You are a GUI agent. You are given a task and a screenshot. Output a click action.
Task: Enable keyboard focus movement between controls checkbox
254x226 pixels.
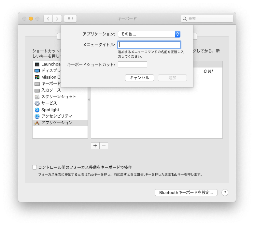pos(35,167)
